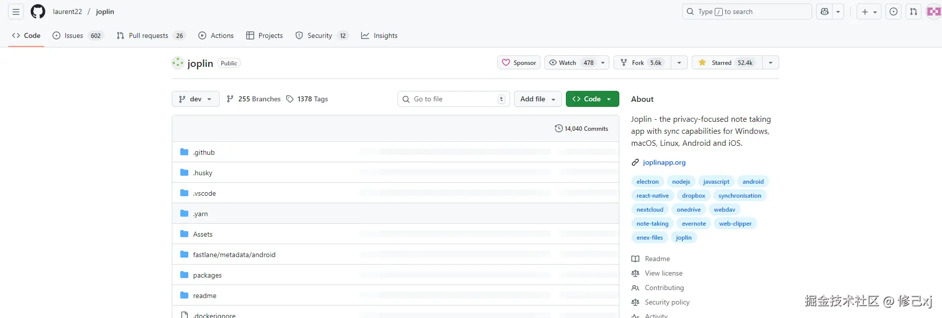Switch to the Pull requests tab
The width and height of the screenshot is (942, 318).
[x=151, y=35]
